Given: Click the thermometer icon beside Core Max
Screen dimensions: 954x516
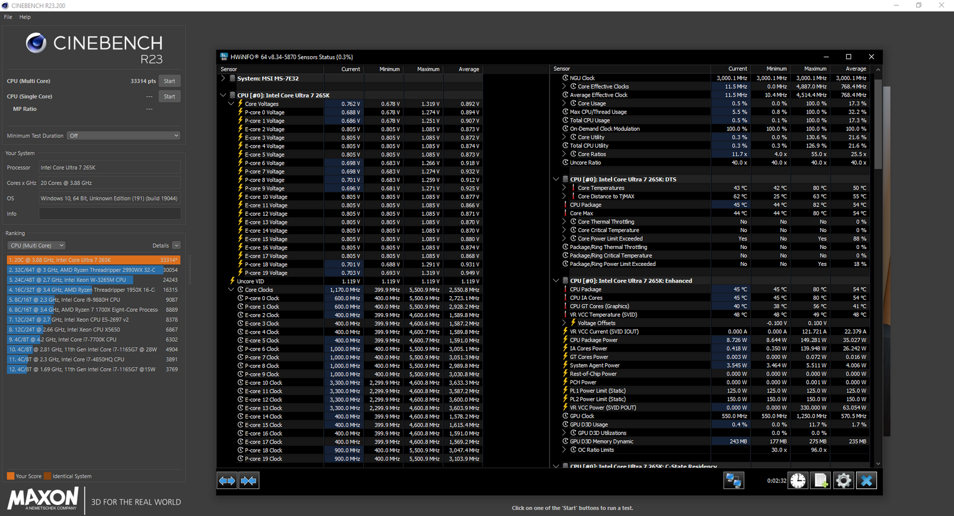Looking at the screenshot, I should tap(565, 214).
